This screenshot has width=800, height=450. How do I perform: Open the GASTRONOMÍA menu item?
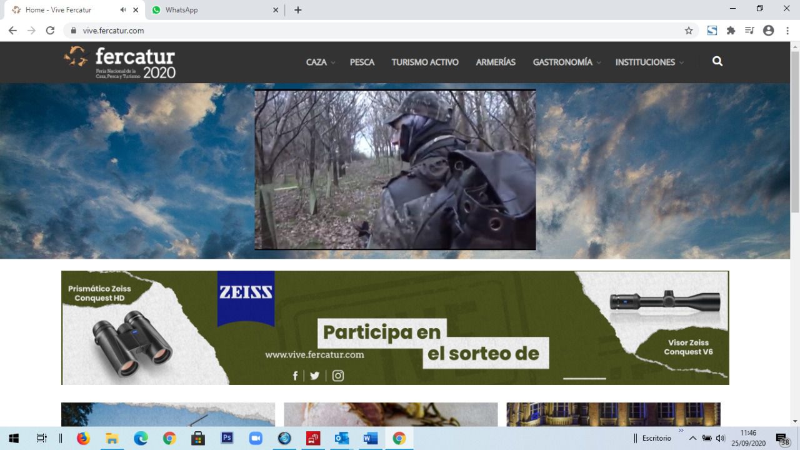click(562, 62)
